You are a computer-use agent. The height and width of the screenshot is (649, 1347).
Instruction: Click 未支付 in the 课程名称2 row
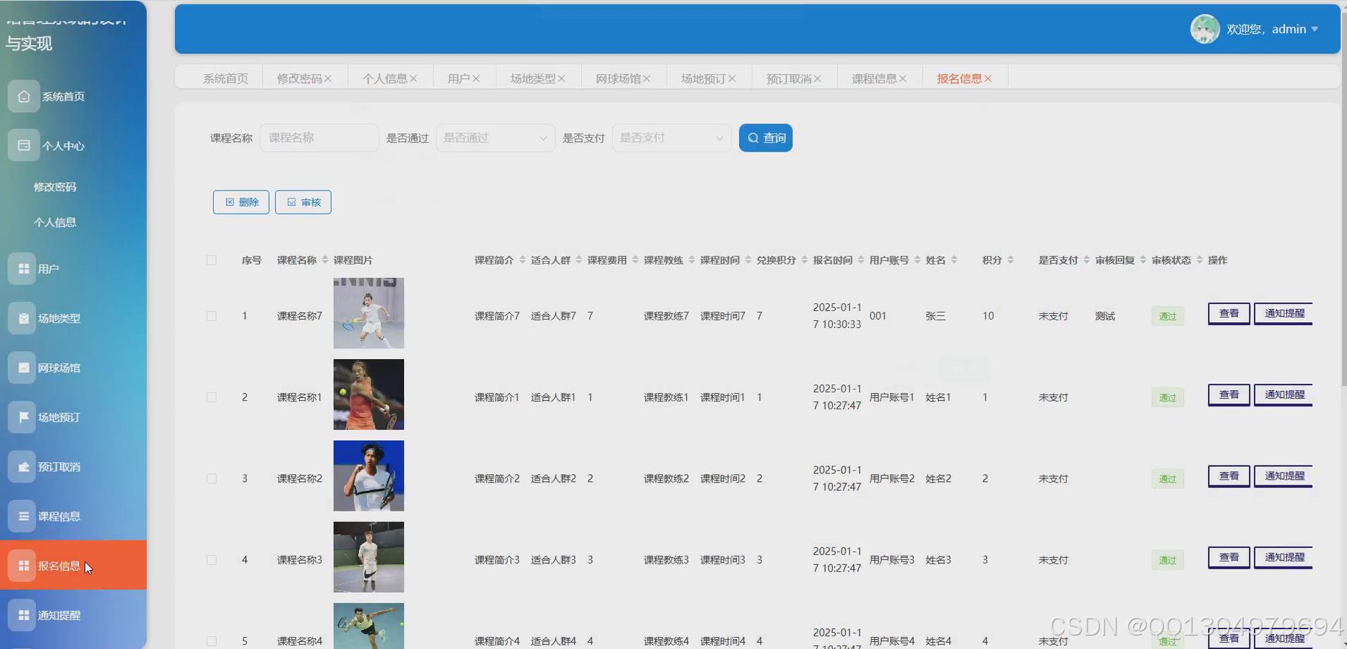coord(1053,478)
